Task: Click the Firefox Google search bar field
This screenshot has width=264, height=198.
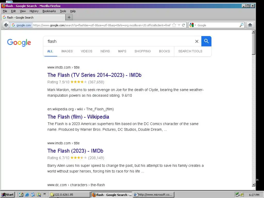Action: 218,25
